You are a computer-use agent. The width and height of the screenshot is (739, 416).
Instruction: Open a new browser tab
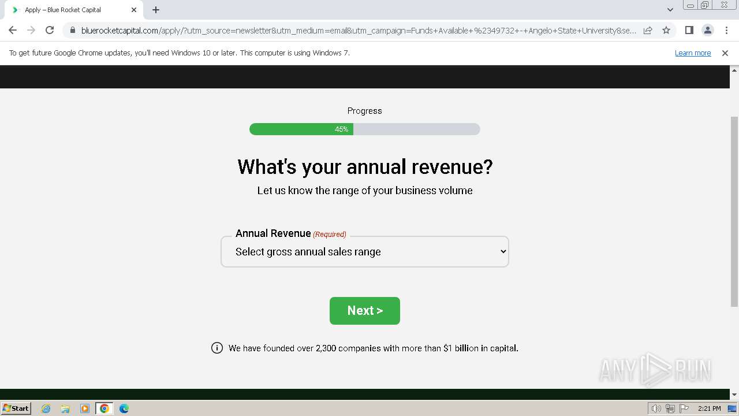click(156, 10)
